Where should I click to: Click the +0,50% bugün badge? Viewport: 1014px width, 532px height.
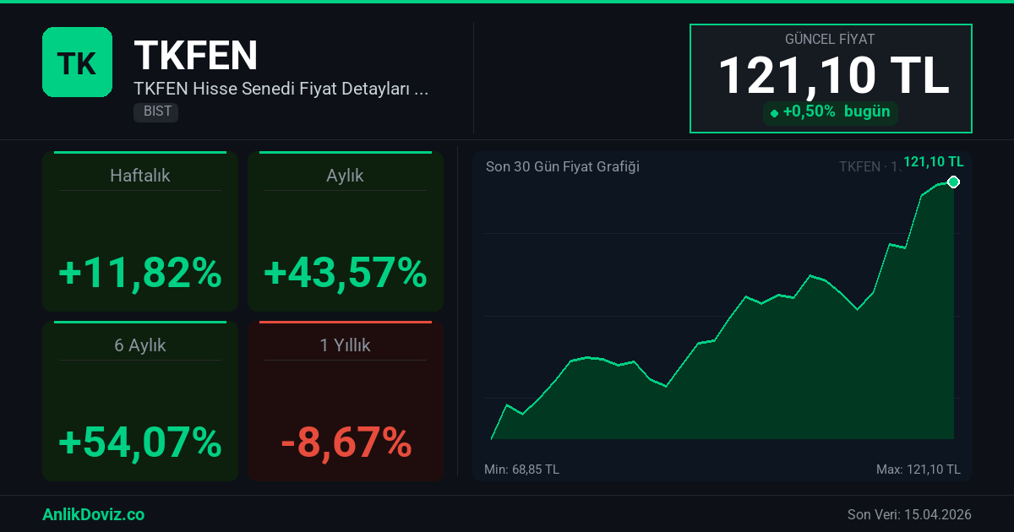pyautogui.click(x=831, y=112)
